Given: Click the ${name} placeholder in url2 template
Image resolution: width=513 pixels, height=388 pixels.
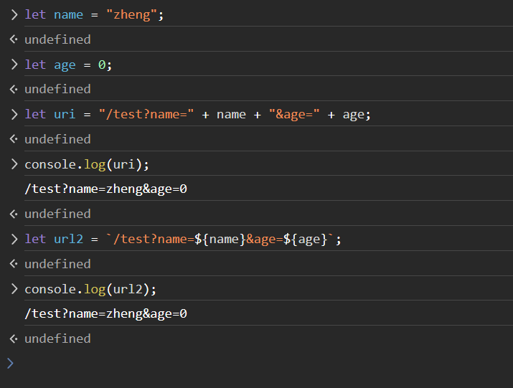Looking at the screenshot, I should [x=220, y=239].
